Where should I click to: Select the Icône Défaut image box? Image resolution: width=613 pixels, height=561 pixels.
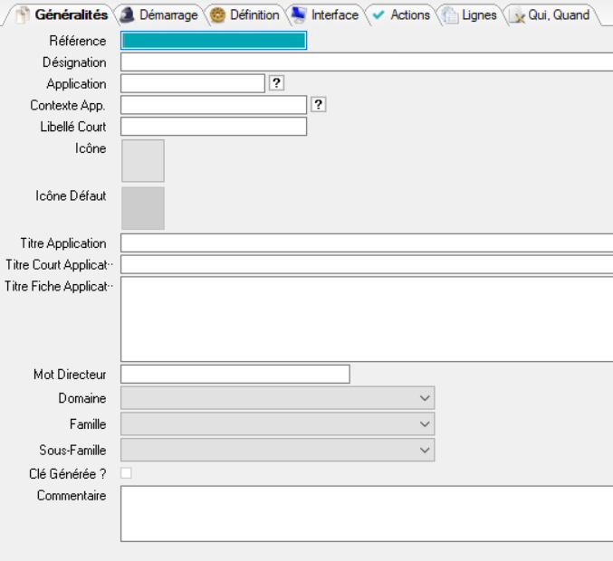pos(142,208)
